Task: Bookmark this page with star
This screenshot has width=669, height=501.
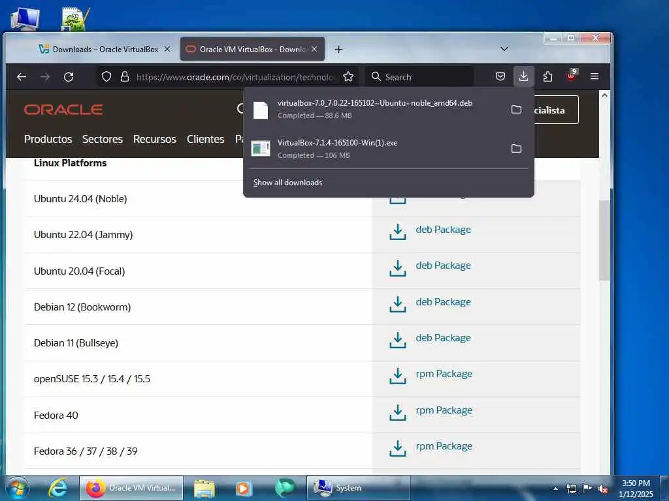Action: click(x=348, y=77)
